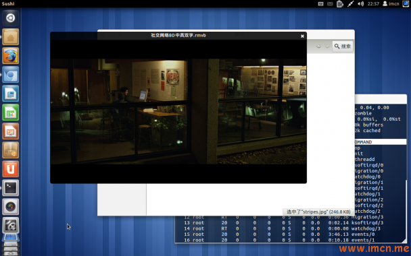Open the Home Folder launcher icon
The height and width of the screenshot is (256, 411).
pos(11,37)
